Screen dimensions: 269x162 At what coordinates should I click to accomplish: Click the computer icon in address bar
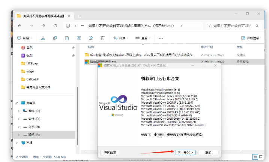(x=68, y=26)
